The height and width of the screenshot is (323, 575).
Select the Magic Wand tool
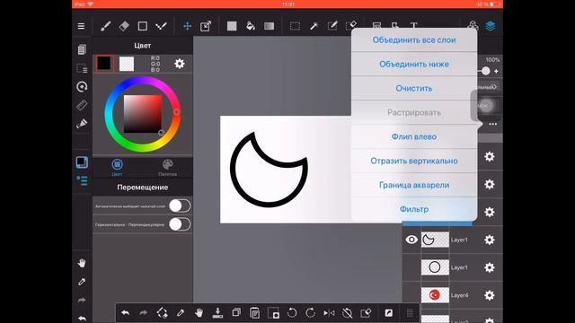(314, 26)
